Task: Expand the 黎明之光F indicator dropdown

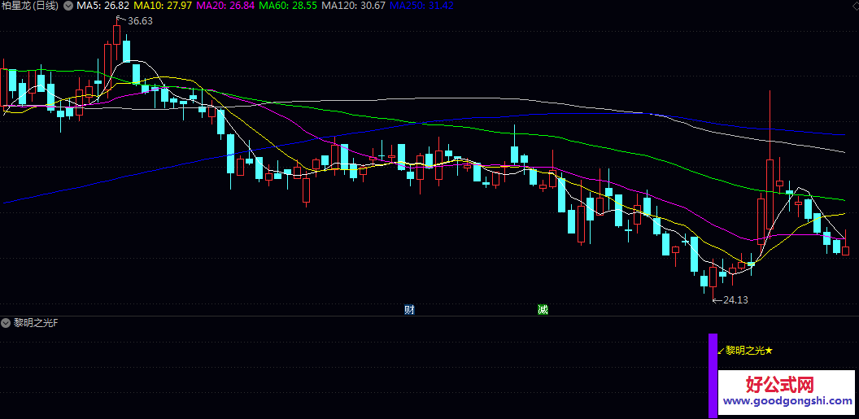Action: (x=7, y=323)
